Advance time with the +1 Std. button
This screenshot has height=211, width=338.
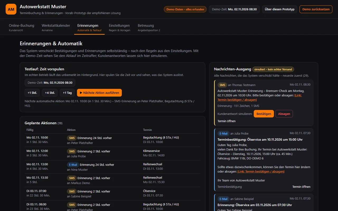[x=32, y=93]
